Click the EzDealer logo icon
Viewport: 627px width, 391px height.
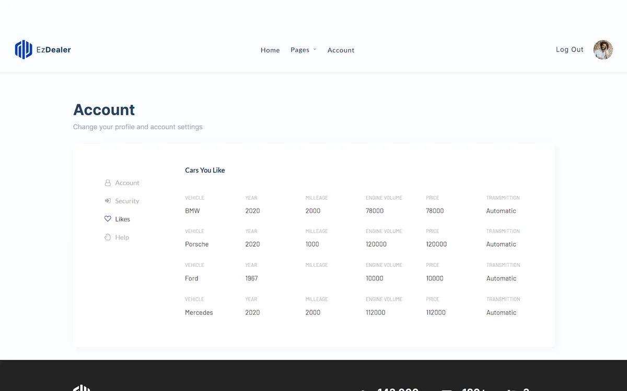[x=24, y=50]
